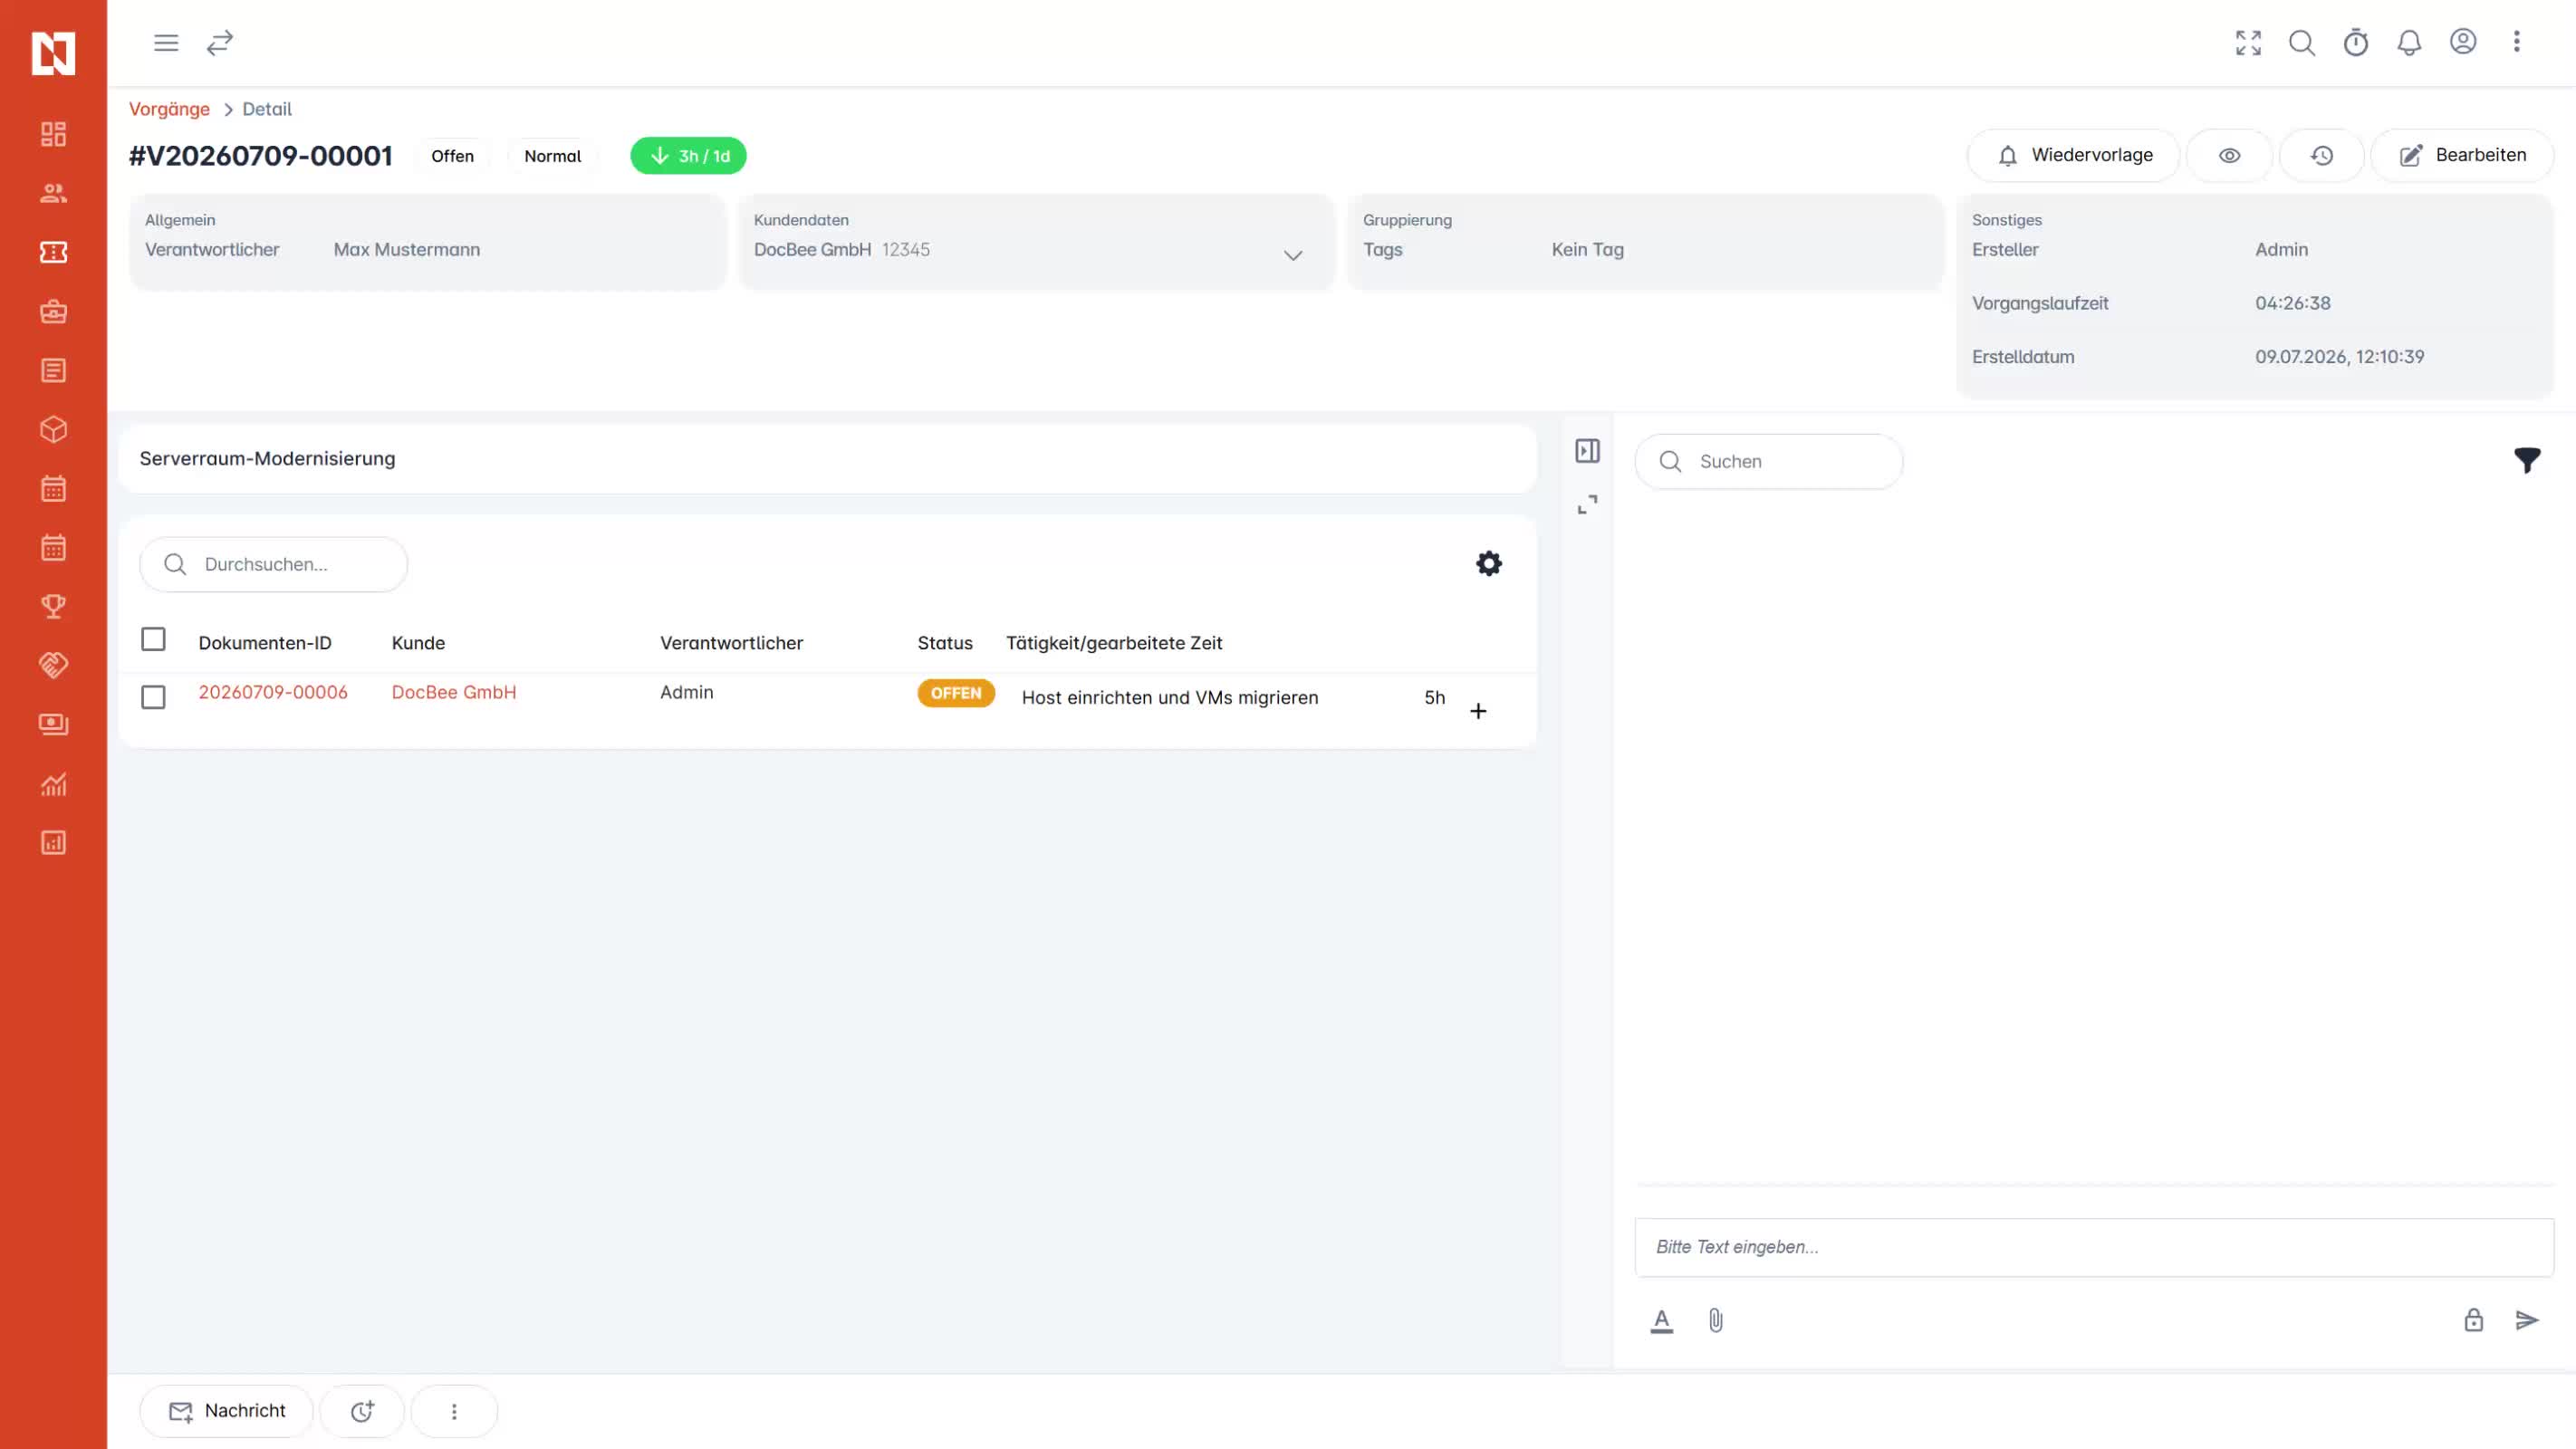The image size is (2576, 1449).
Task: Toggle fullscreen mode icon
Action: (2248, 43)
